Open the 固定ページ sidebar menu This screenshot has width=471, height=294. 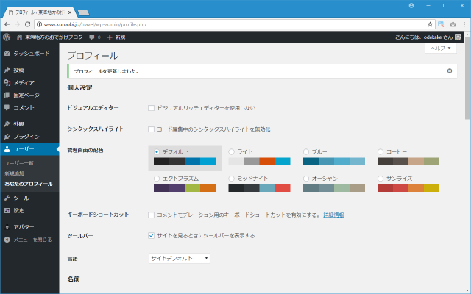[x=26, y=95]
